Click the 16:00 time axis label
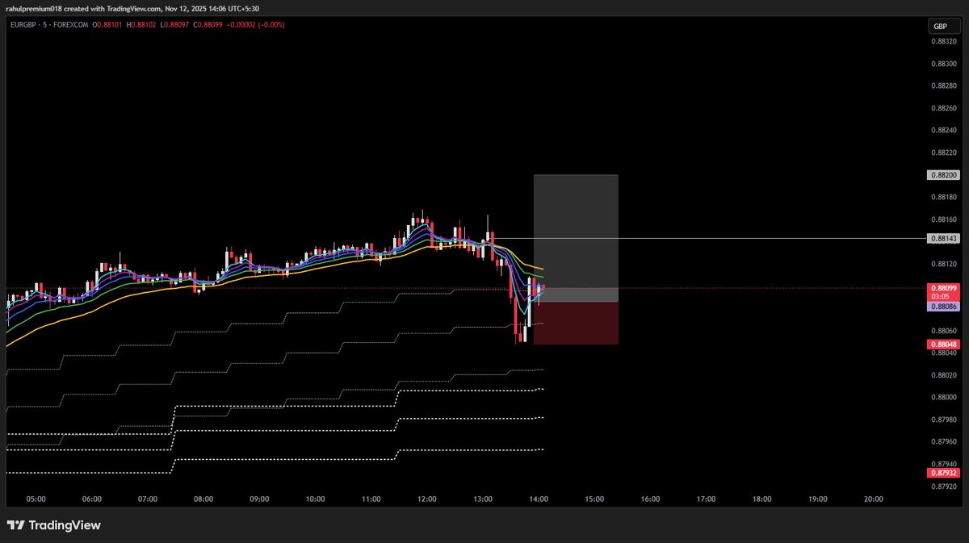Image resolution: width=969 pixels, height=543 pixels. pos(650,499)
